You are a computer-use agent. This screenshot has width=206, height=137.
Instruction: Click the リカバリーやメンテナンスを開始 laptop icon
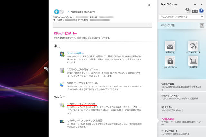[x=62, y=122]
